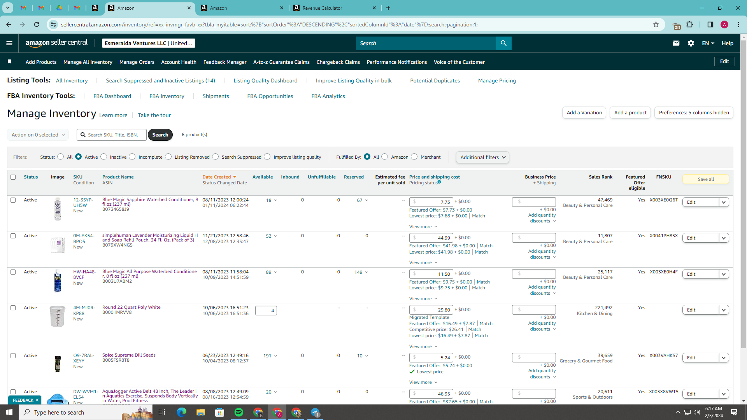Click the Save all button

pyautogui.click(x=705, y=179)
